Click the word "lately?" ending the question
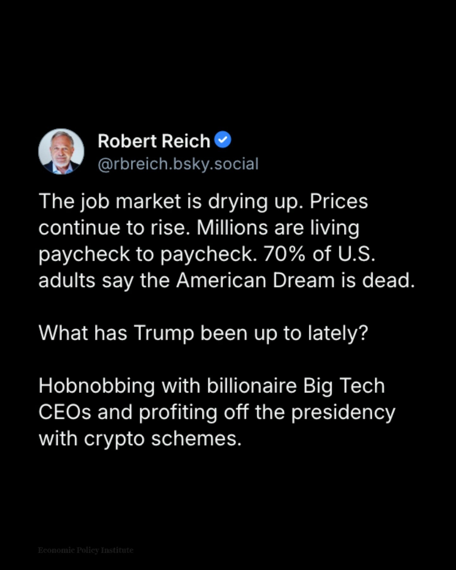456x570 pixels. click(x=338, y=333)
